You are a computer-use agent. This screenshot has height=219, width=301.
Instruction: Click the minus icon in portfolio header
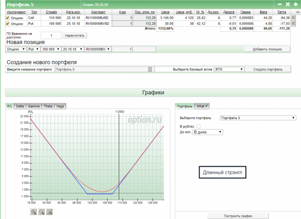(280, 5)
